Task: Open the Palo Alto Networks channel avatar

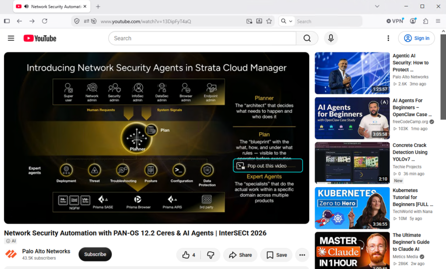Action: [x=11, y=254]
